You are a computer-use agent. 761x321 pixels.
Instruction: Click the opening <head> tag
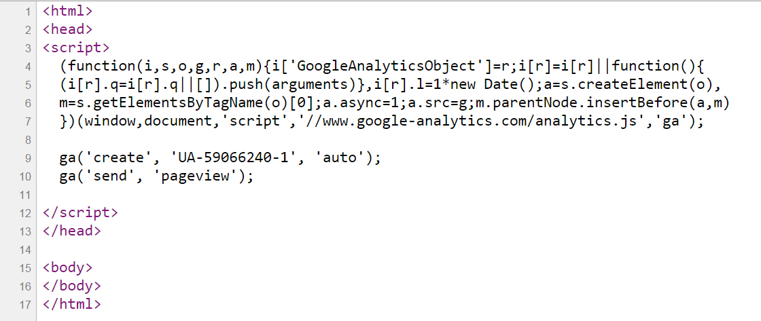coord(67,30)
